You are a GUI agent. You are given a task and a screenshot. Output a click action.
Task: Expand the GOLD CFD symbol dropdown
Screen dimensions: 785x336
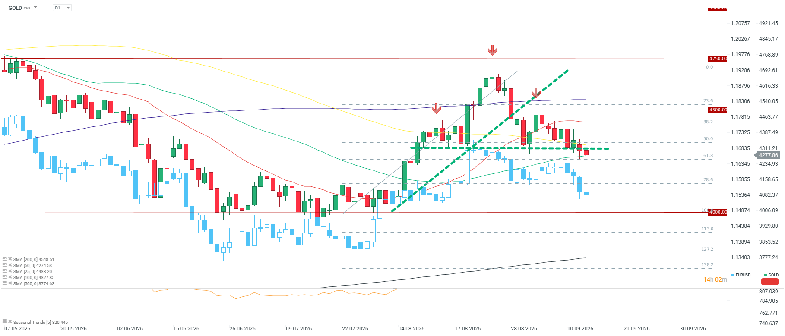pos(35,8)
